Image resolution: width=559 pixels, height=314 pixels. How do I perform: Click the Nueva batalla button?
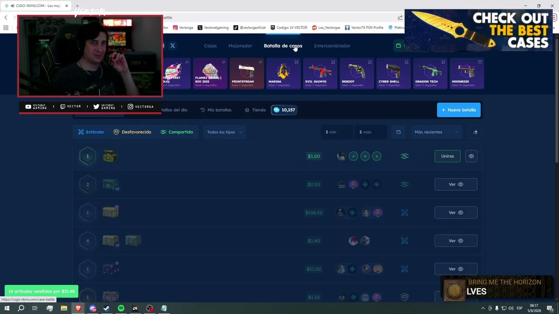click(459, 110)
